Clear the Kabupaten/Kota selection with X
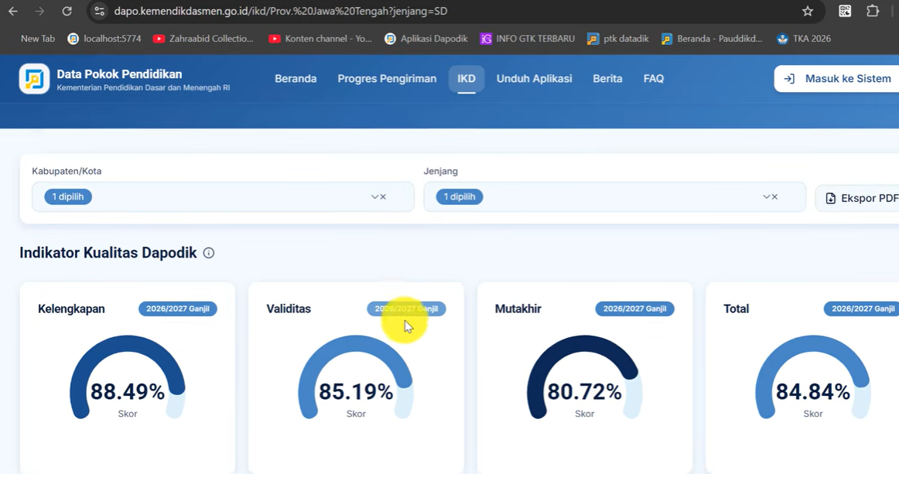This screenshot has width=899, height=484. (x=383, y=197)
